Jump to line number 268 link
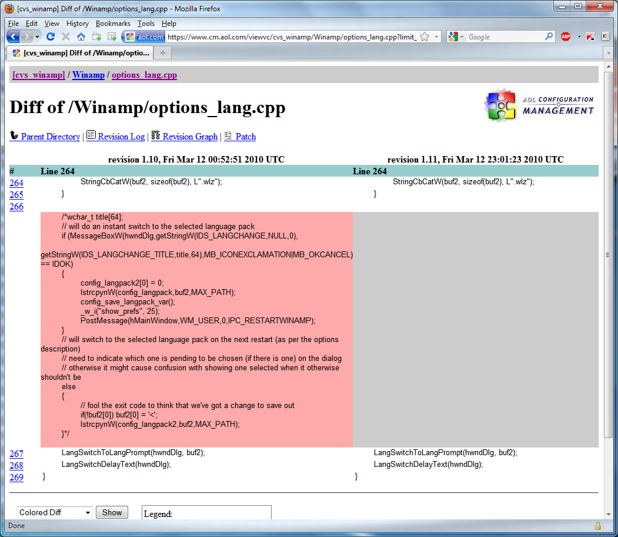 point(16,466)
